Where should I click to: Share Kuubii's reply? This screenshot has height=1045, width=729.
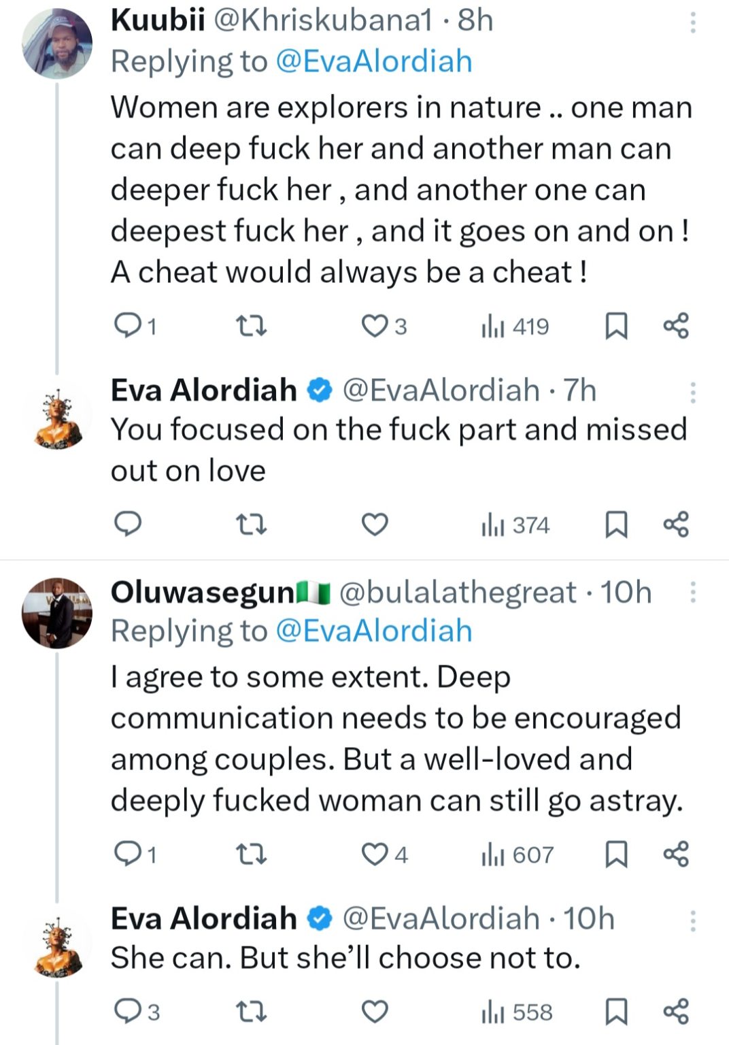coord(676,327)
